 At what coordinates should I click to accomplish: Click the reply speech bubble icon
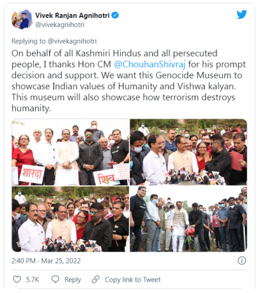(x=55, y=279)
